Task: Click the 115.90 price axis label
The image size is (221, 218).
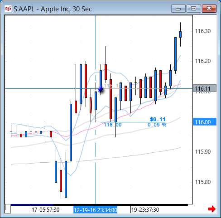Action: pyautogui.click(x=203, y=152)
